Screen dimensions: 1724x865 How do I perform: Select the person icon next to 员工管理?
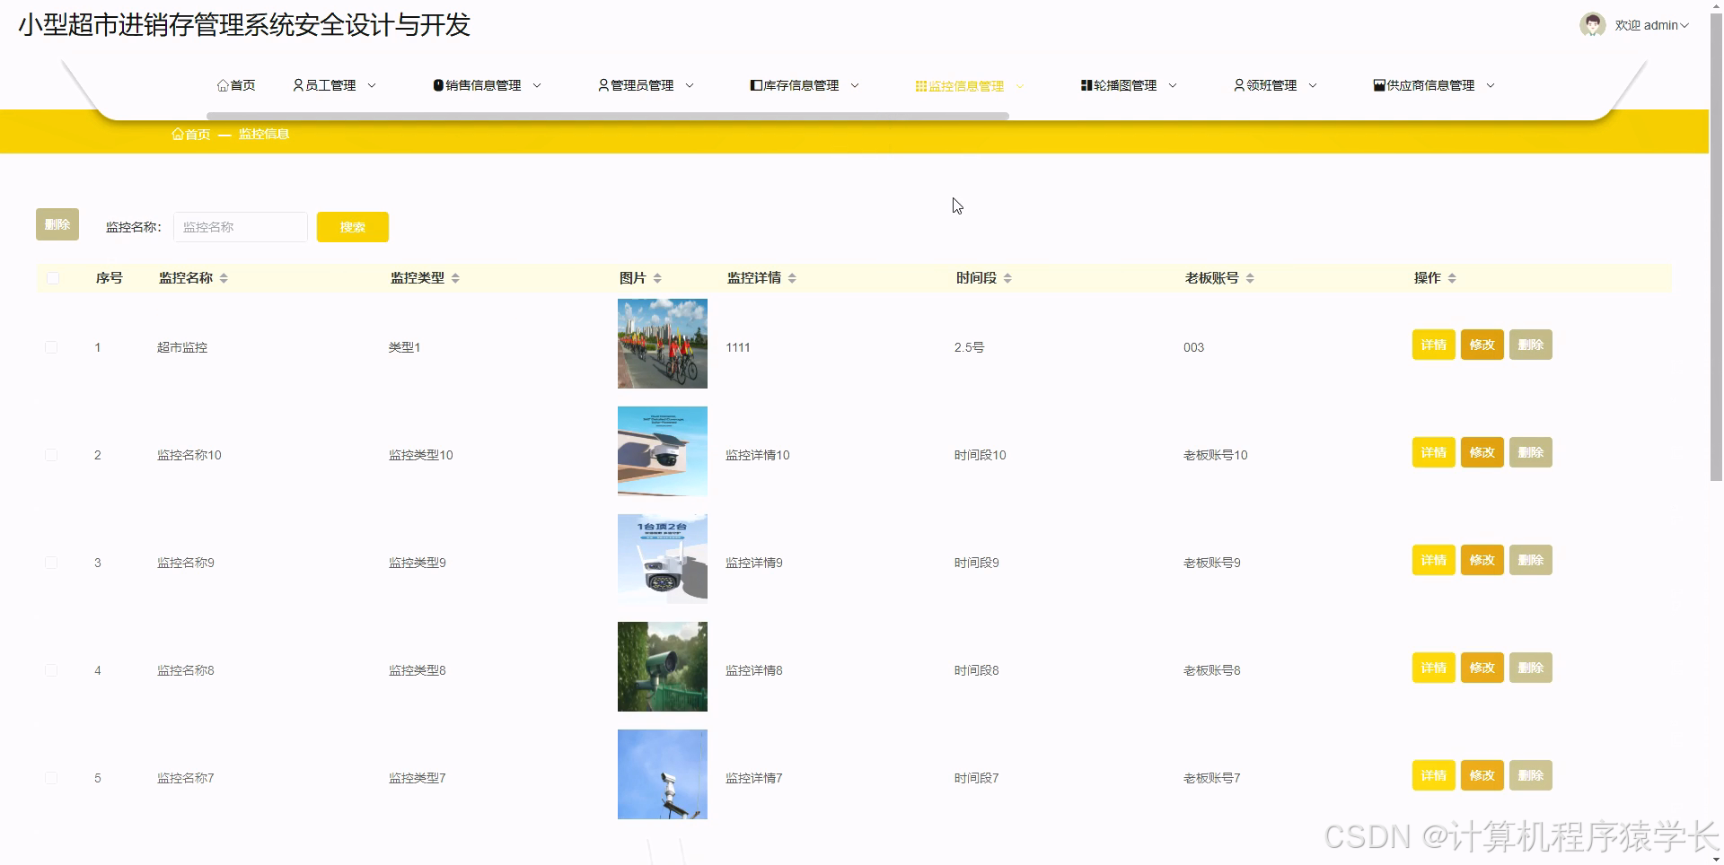(x=297, y=85)
